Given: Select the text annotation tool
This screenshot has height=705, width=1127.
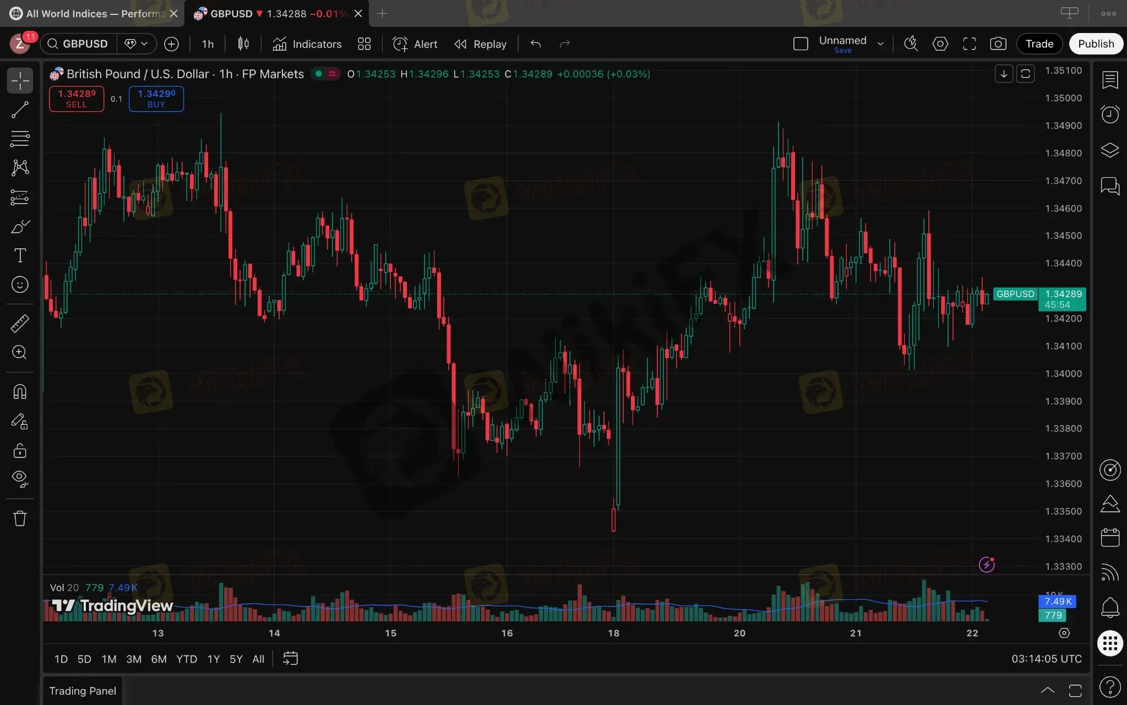Looking at the screenshot, I should click(x=20, y=255).
